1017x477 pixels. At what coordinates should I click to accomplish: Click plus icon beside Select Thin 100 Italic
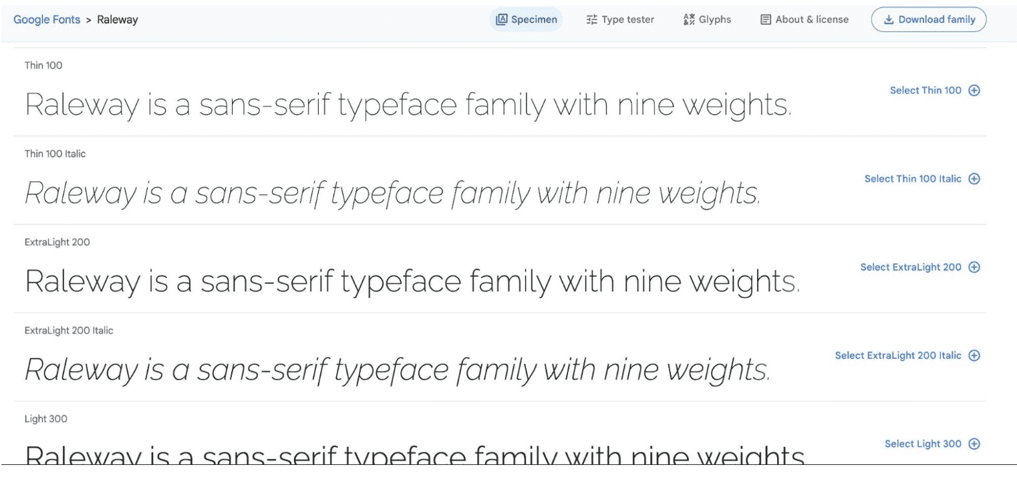point(974,178)
